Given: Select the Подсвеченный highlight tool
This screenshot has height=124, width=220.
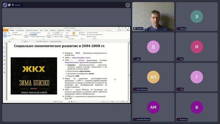Looking at the screenshot, I should [74, 34].
